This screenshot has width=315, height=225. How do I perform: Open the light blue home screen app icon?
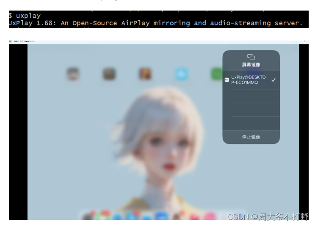(x=181, y=74)
